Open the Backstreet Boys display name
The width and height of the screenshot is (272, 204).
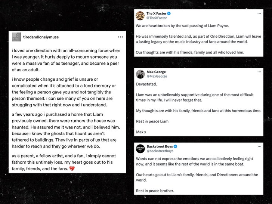pyautogui.click(x=159, y=146)
